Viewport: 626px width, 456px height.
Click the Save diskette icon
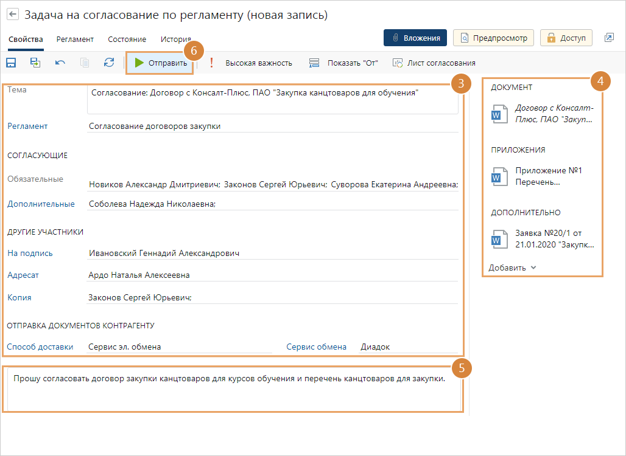tap(11, 63)
